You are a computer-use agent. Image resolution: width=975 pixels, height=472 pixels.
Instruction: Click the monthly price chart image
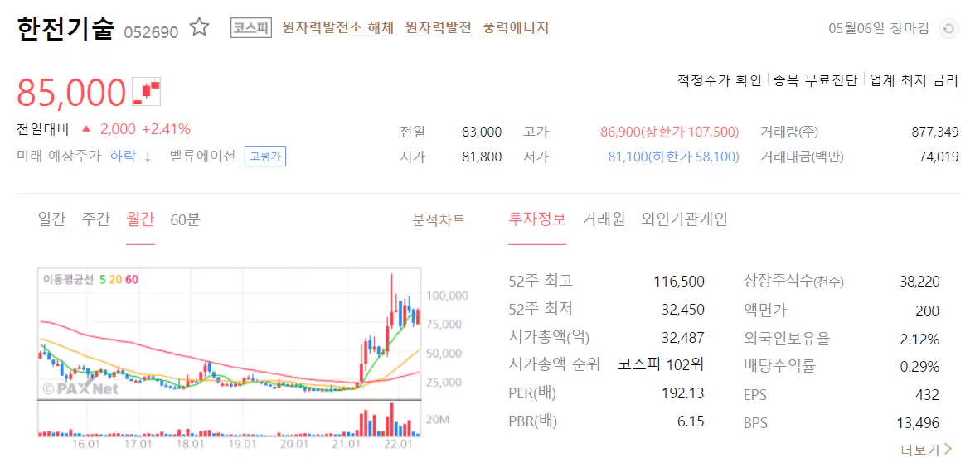point(230,335)
